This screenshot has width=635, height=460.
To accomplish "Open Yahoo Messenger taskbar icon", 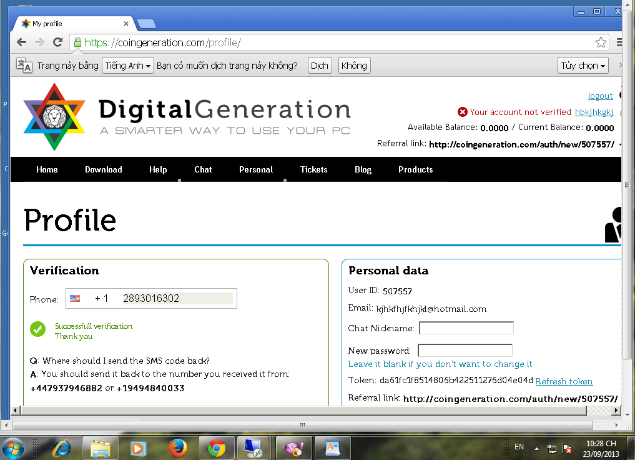I will coord(294,448).
